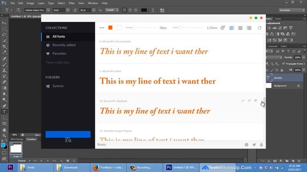307x172 pixels.
Task: Toggle lock-all icon in Layers panel
Action: (x=282, y=70)
